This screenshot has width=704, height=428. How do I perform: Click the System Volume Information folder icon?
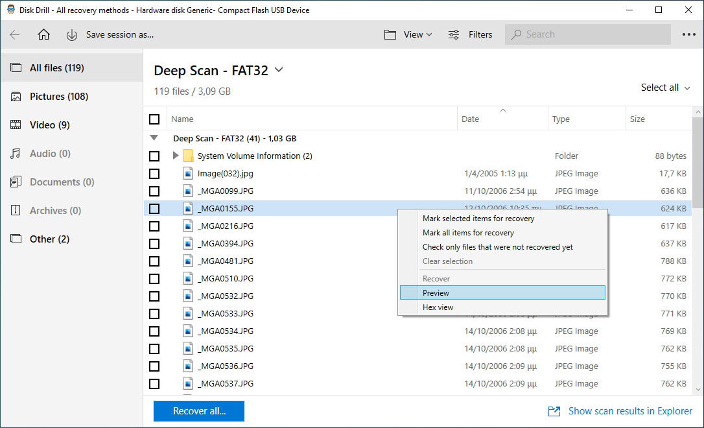188,156
